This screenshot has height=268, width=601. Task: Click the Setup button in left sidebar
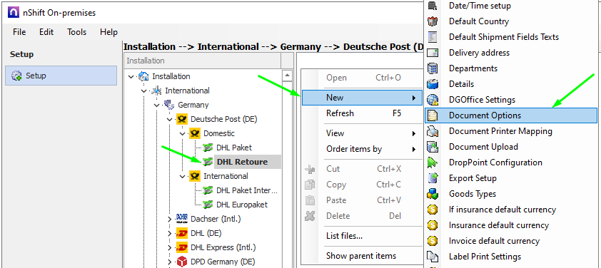(61, 76)
